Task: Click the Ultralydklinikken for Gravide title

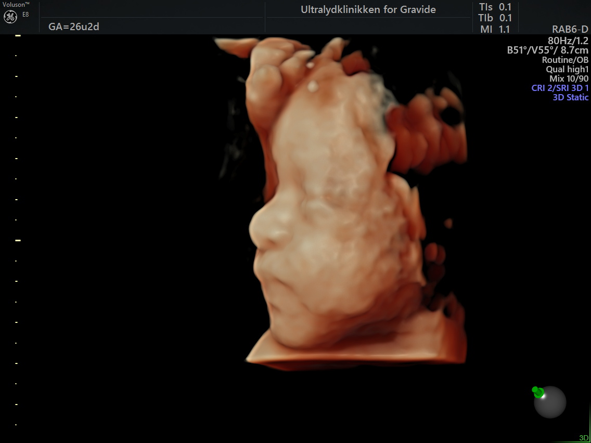Action: click(x=368, y=10)
